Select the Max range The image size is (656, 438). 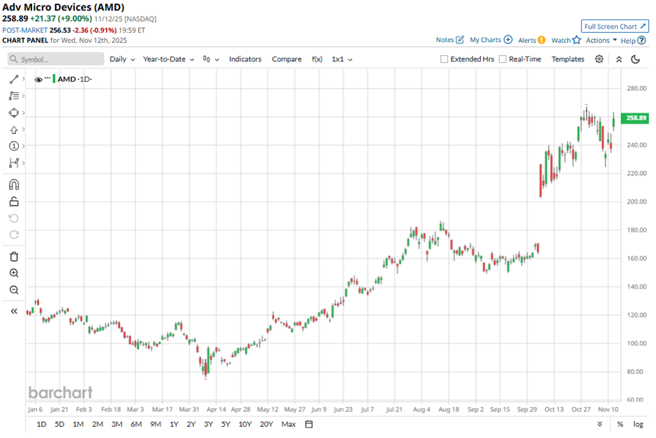click(288, 424)
